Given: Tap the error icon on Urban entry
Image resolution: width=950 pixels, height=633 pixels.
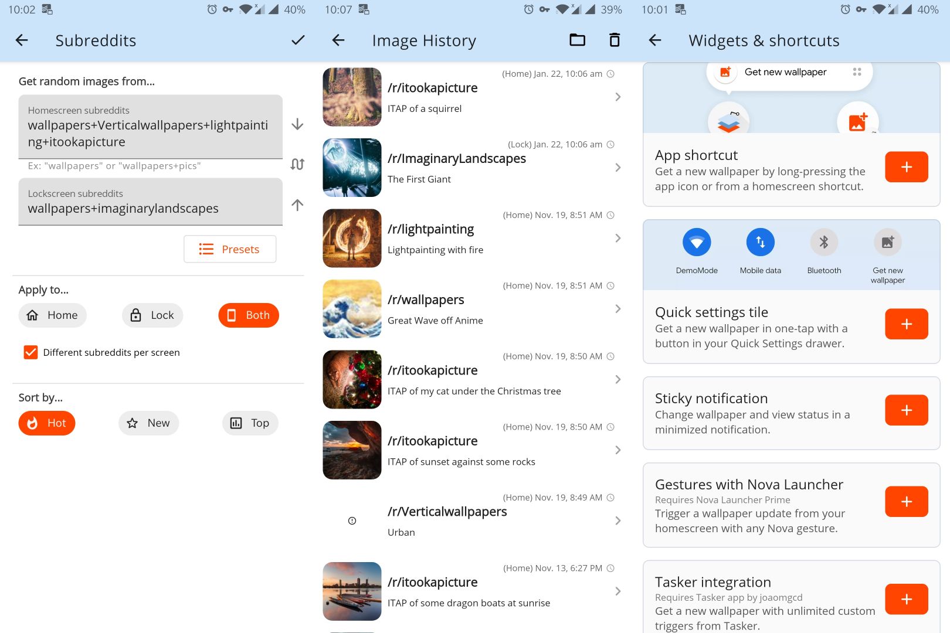Looking at the screenshot, I should pos(352,520).
